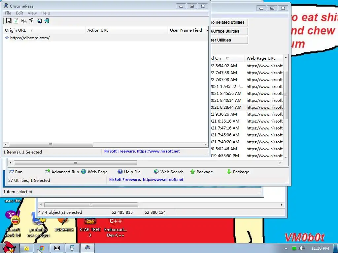Click Web Page button in NirLauncher
Viewport: 338px width, 253px height.
click(94, 172)
